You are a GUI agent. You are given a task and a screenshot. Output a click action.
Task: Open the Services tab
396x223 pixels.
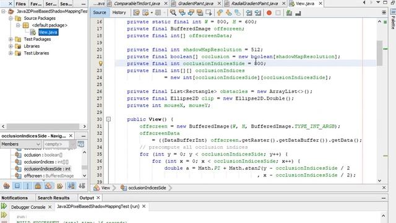tap(51, 4)
